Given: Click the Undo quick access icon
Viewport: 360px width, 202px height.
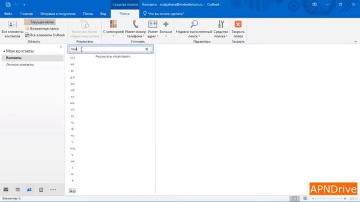Looking at the screenshot, I should [16, 4].
